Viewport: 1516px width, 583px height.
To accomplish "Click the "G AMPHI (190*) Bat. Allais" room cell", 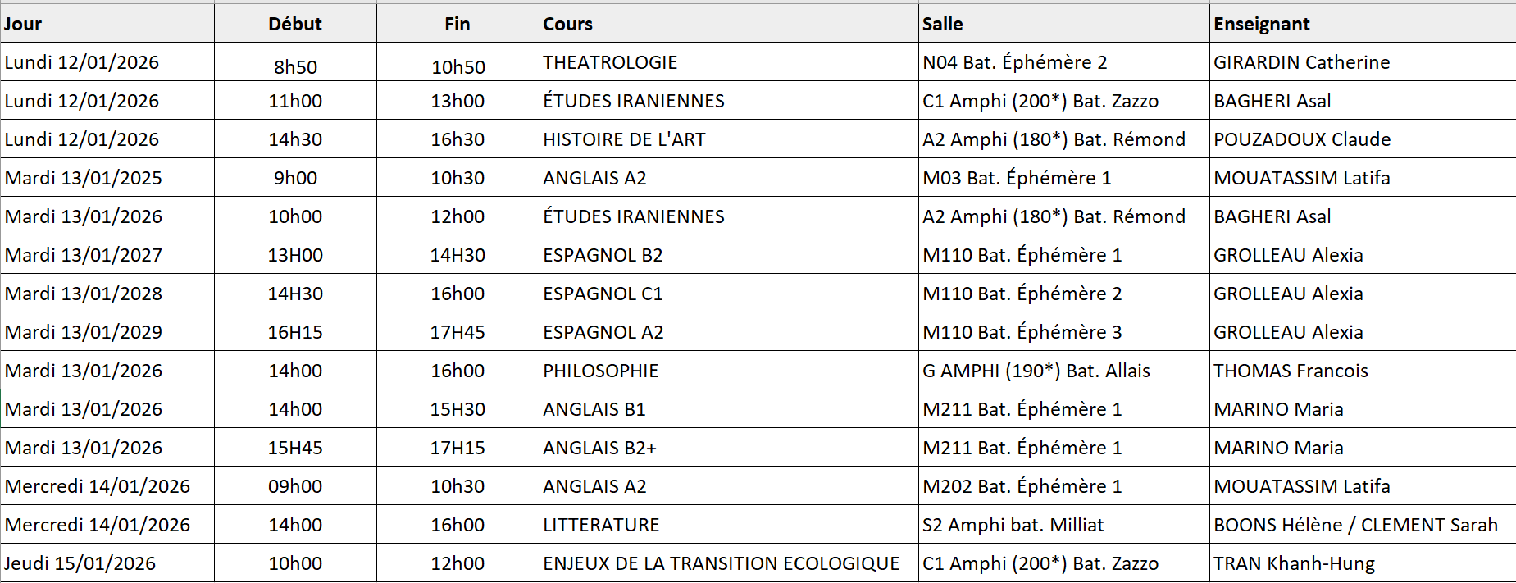I will click(1036, 371).
